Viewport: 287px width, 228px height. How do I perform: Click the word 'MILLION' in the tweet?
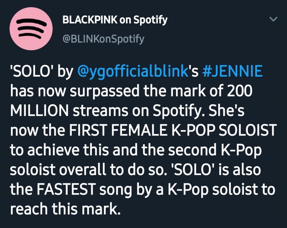pyautogui.click(x=39, y=110)
